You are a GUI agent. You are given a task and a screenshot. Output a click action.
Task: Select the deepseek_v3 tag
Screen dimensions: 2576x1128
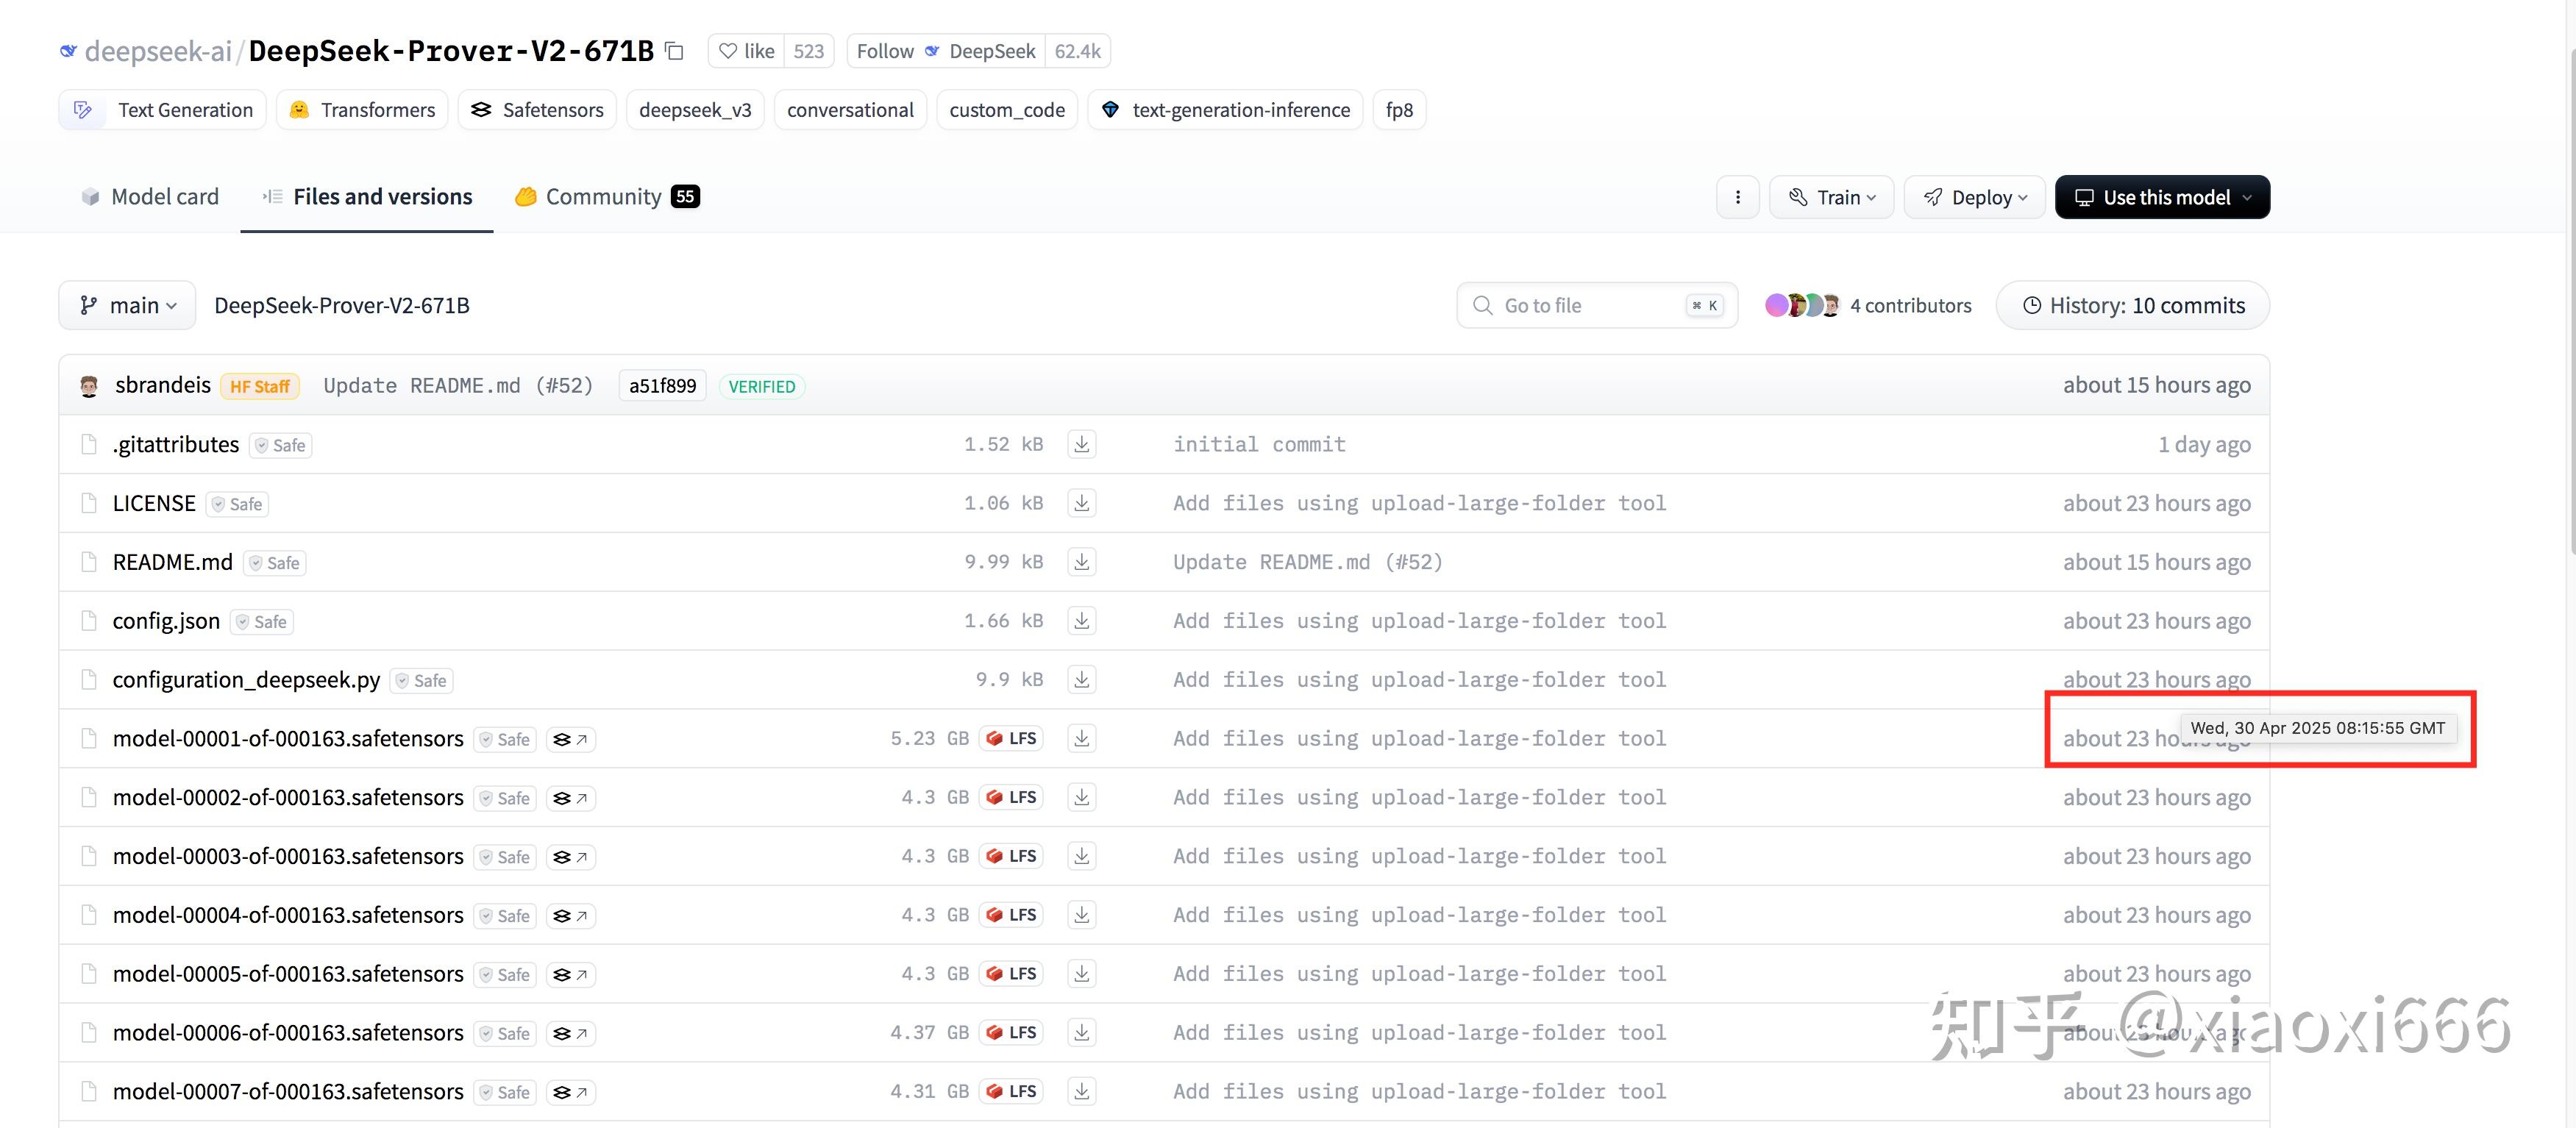point(695,110)
